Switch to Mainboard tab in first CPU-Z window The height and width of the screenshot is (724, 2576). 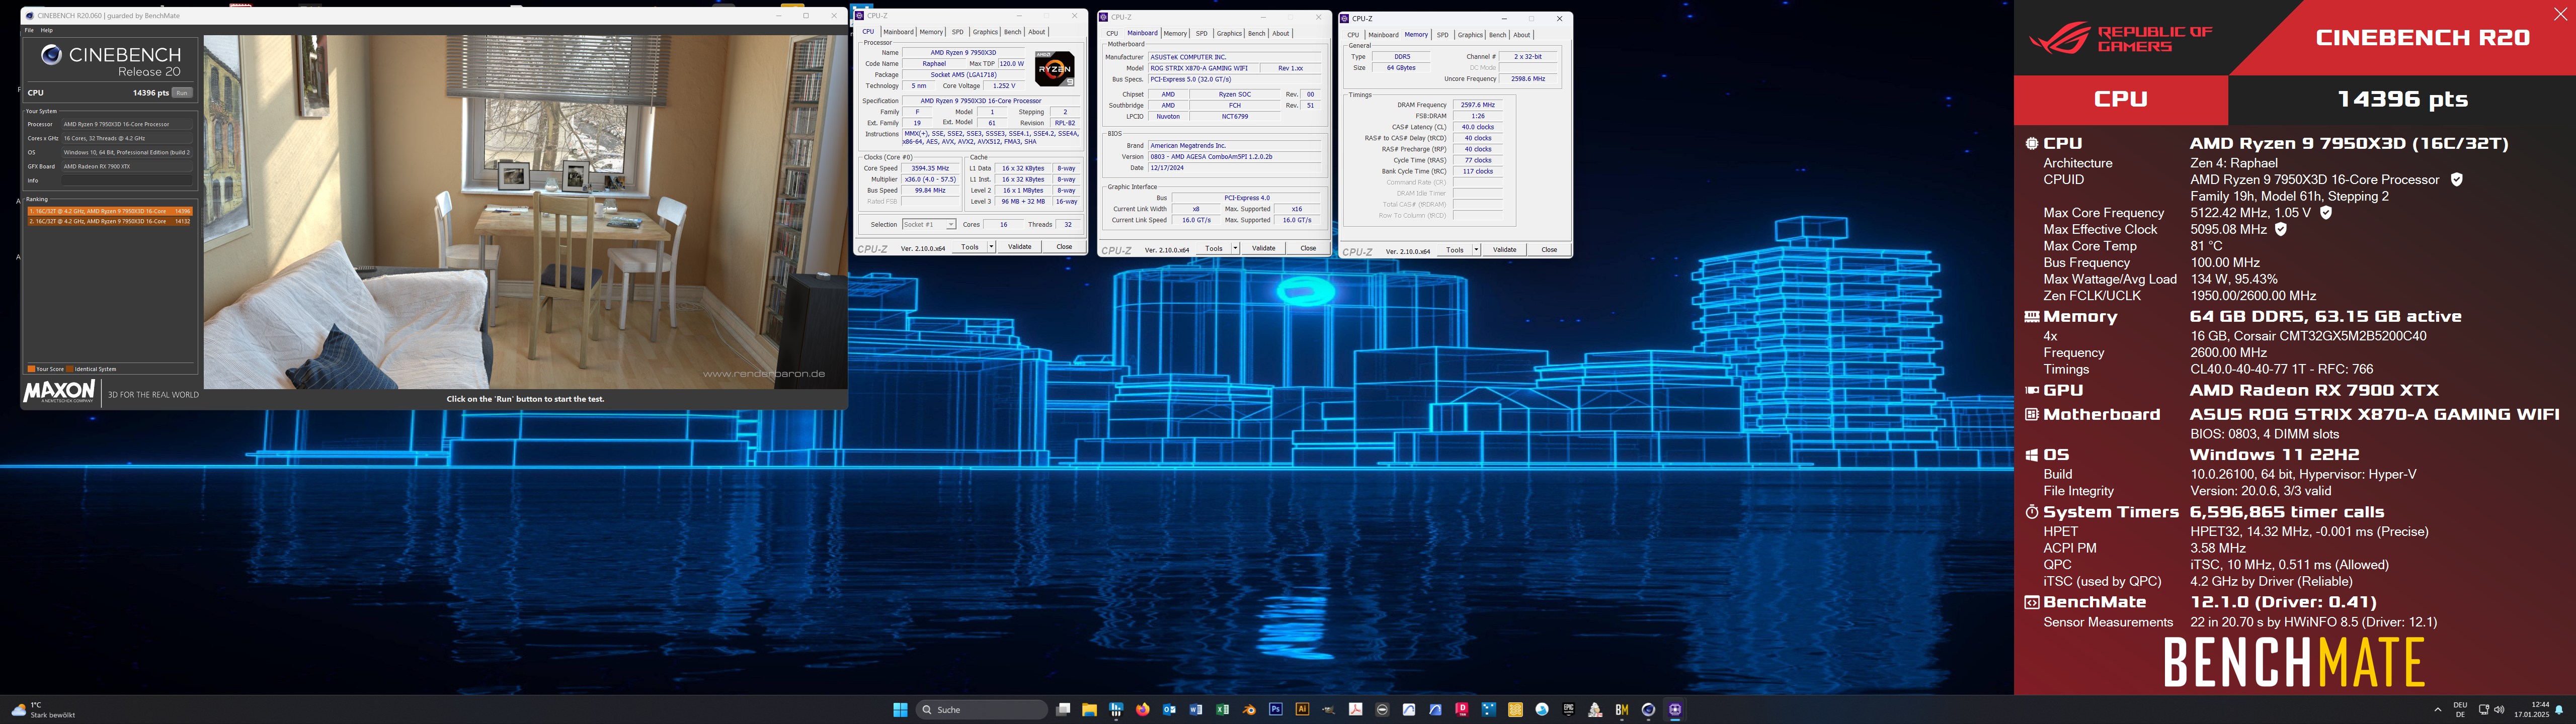(x=898, y=32)
